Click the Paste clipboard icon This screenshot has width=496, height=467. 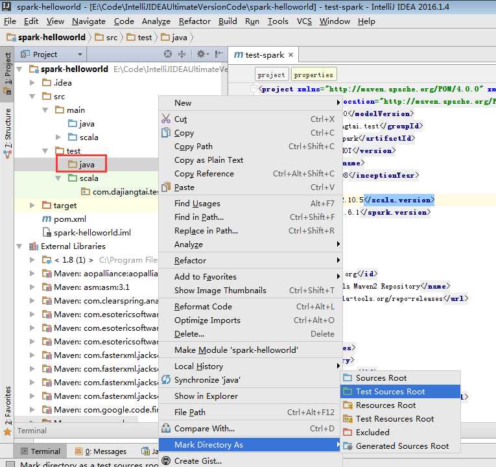[x=166, y=187]
